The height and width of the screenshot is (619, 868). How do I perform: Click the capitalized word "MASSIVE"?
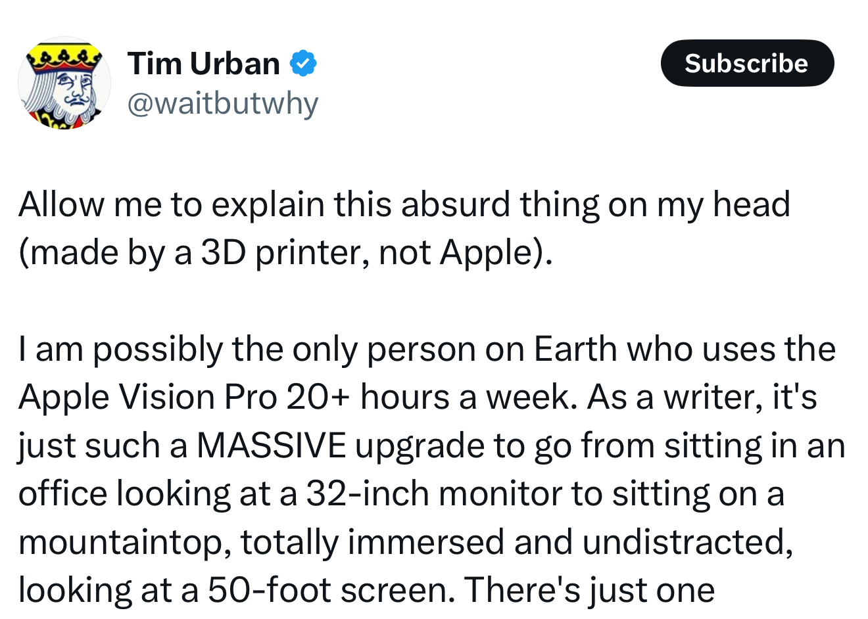point(271,446)
